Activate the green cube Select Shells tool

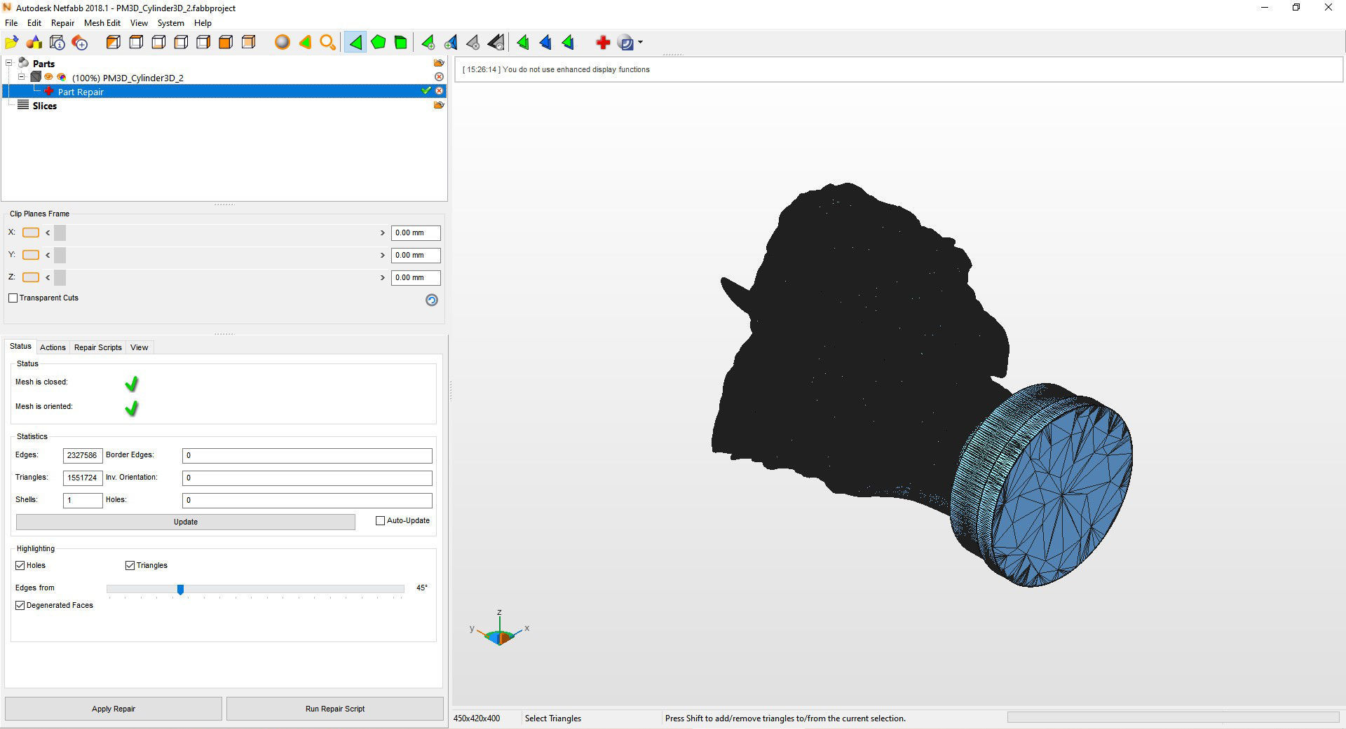click(400, 43)
